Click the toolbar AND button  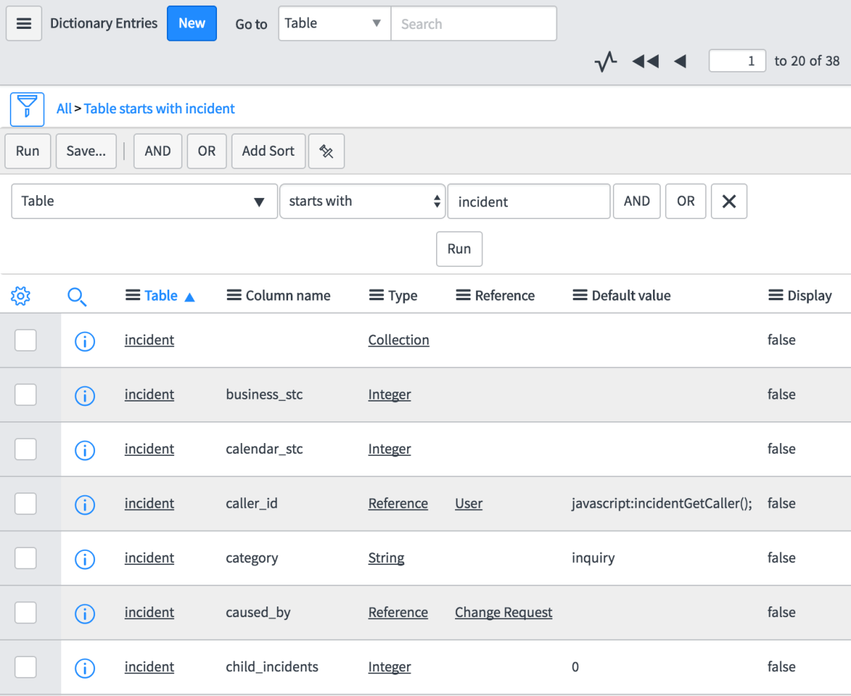(158, 151)
